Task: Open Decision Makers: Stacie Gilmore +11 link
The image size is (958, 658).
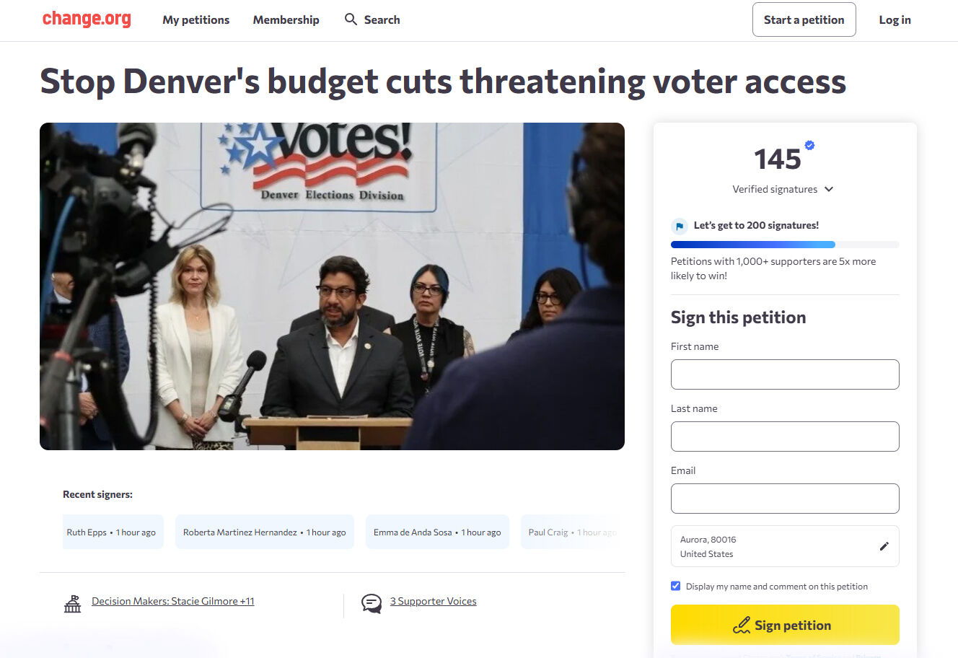Action: coord(173,601)
